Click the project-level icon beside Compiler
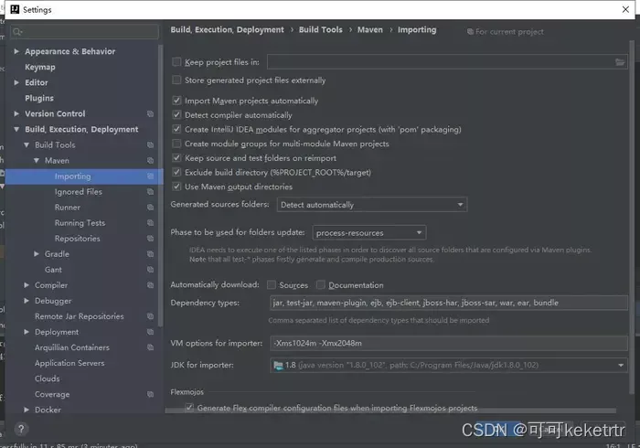 pos(150,285)
